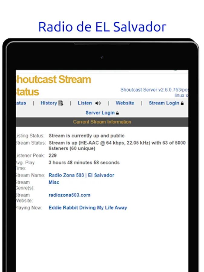The height and width of the screenshot is (272, 204).
Task: Click the Playing Now label
Action: click(x=29, y=208)
